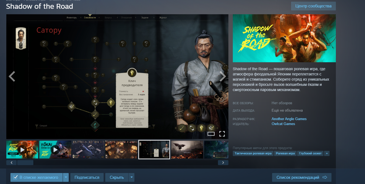Open developer Another Angle Games link
This screenshot has height=184, width=365.
(x=289, y=119)
